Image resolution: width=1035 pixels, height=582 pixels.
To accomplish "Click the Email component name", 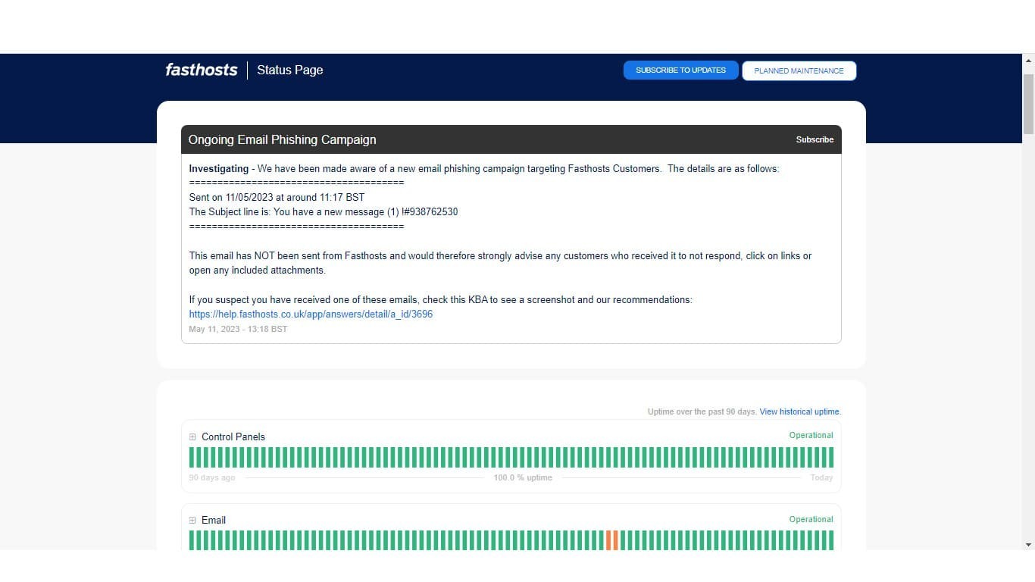I will [214, 521].
